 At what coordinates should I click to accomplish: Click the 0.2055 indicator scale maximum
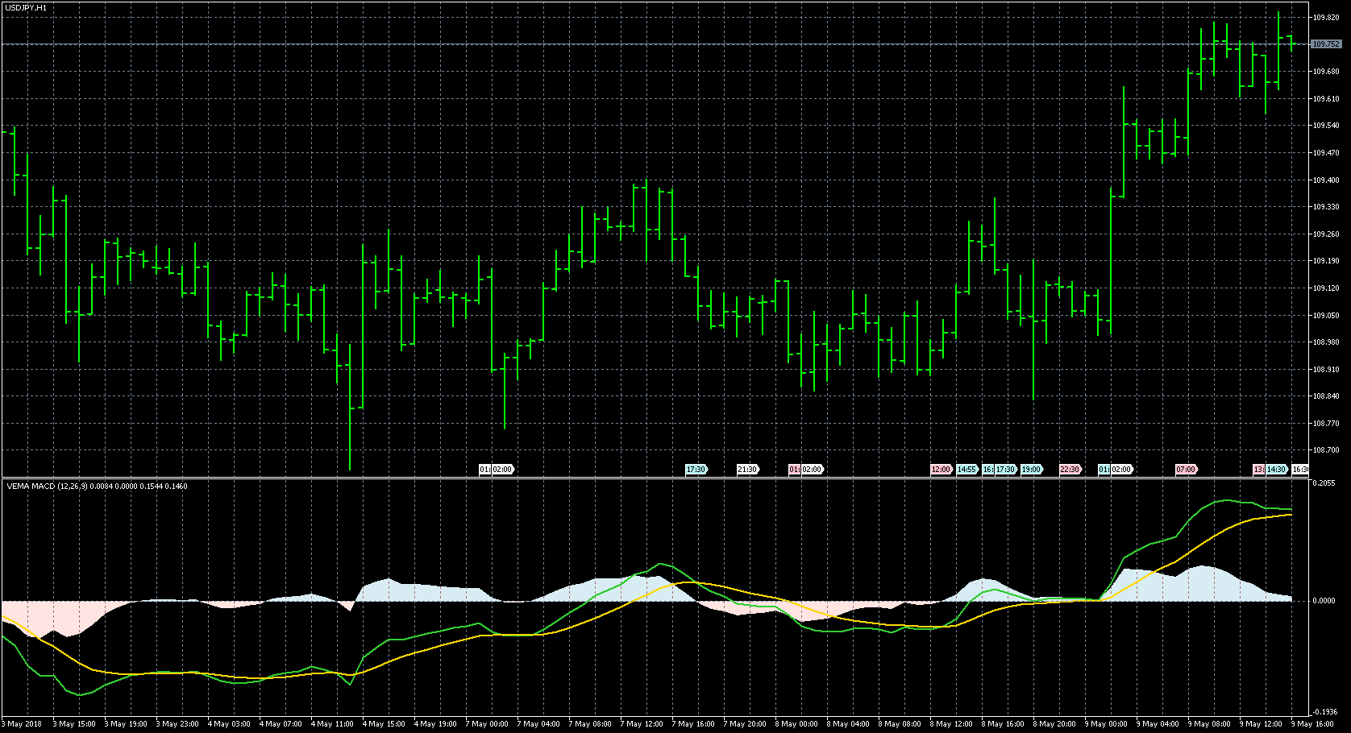(1324, 483)
